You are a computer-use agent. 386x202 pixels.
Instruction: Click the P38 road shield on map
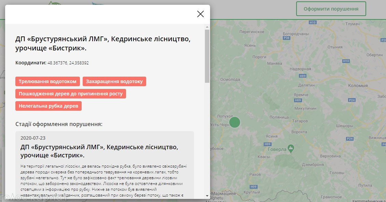tap(287, 38)
